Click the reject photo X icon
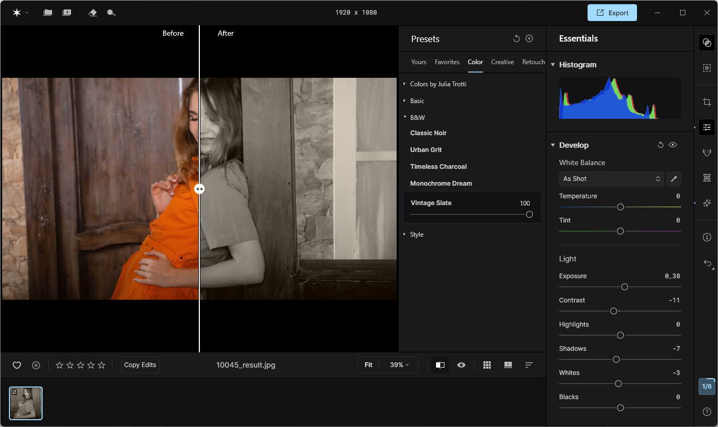 pyautogui.click(x=36, y=365)
